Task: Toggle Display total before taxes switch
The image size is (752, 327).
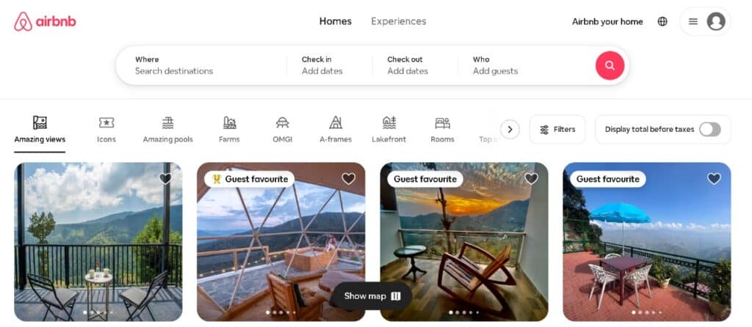Action: point(709,129)
